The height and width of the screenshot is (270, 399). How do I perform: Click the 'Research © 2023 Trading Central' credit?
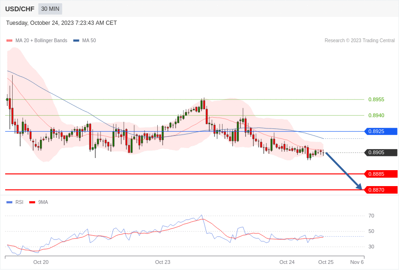pyautogui.click(x=360, y=41)
